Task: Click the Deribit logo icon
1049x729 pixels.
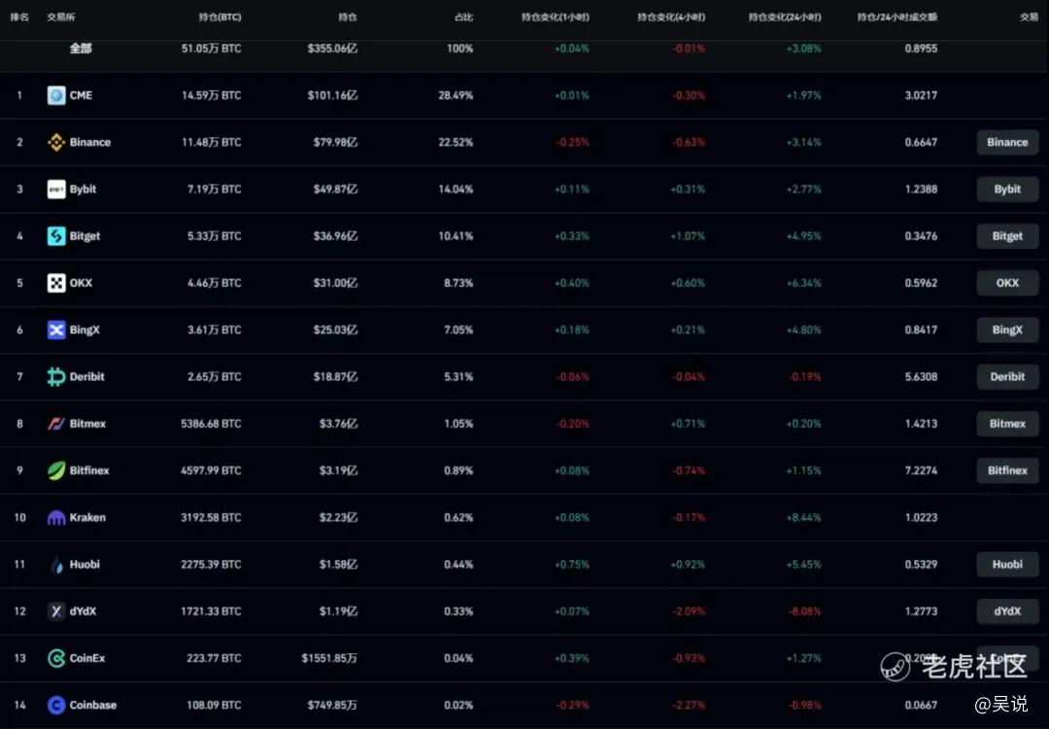Action: click(x=56, y=377)
